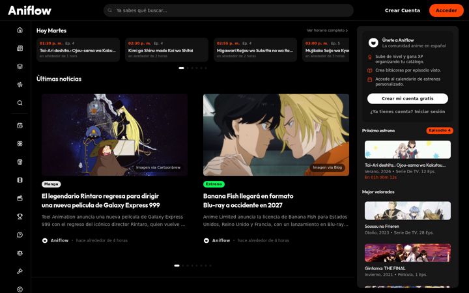Image resolution: width=469 pixels, height=293 pixels.
Task: Open the Tai-Ari deshita próximo estreno thumbnail
Action: click(x=408, y=150)
